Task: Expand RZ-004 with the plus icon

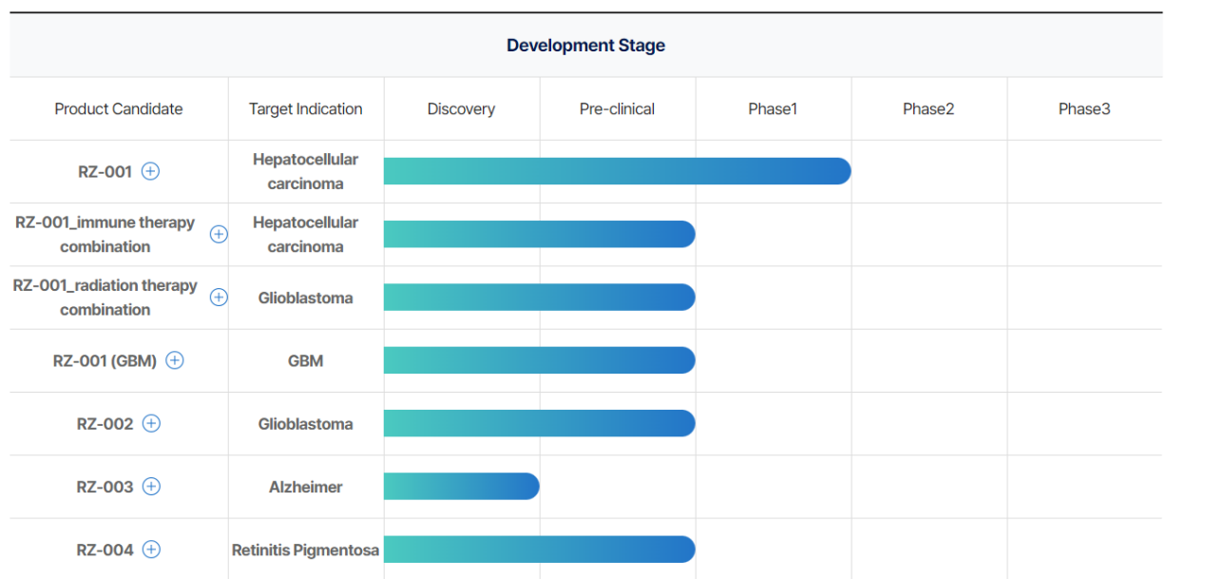Action: coord(151,550)
